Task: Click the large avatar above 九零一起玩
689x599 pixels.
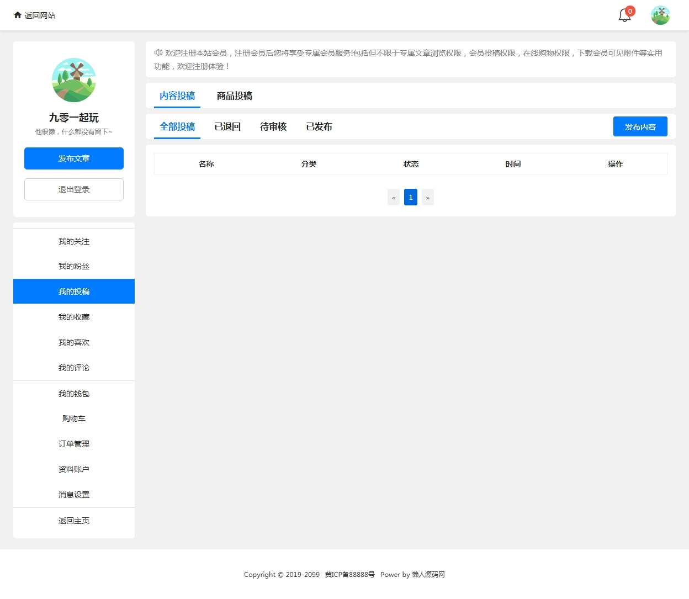Action: pyautogui.click(x=73, y=79)
